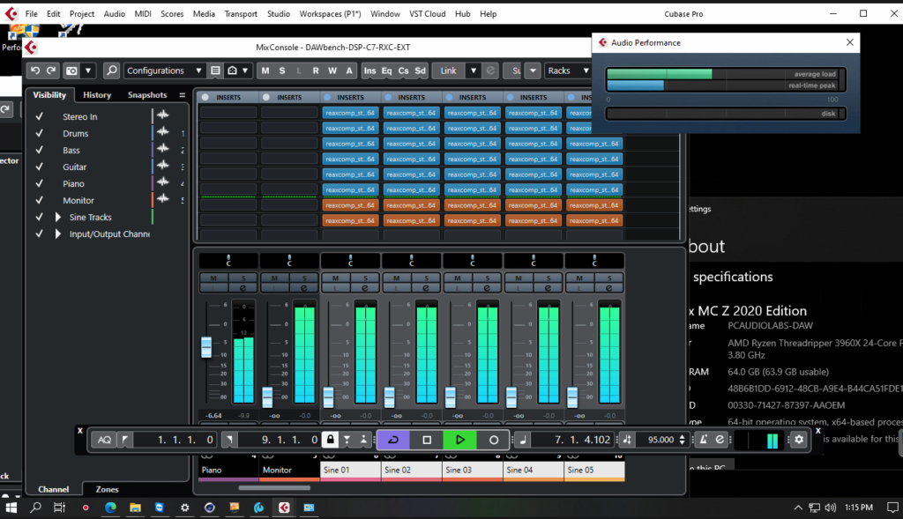Click the Sine 02 channel fader handle
The width and height of the screenshot is (903, 519).
[x=389, y=397]
